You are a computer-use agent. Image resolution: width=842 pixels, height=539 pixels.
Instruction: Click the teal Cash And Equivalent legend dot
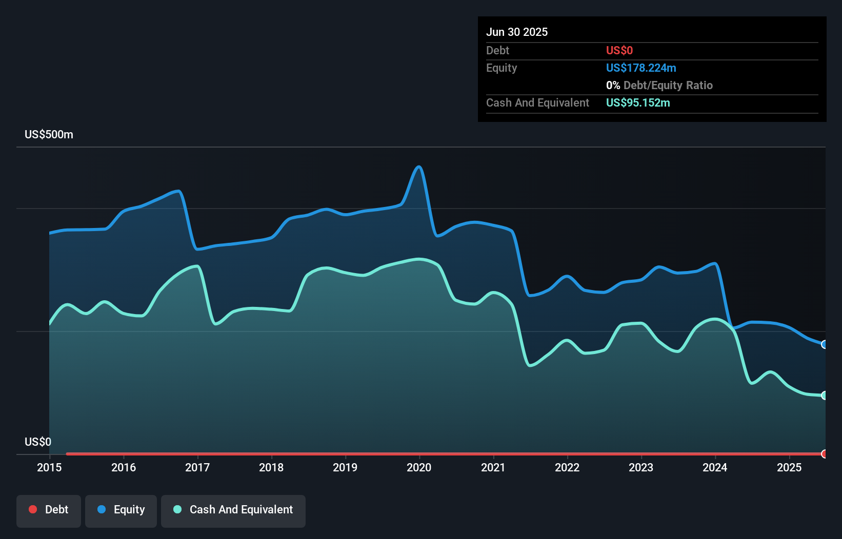coord(177,509)
